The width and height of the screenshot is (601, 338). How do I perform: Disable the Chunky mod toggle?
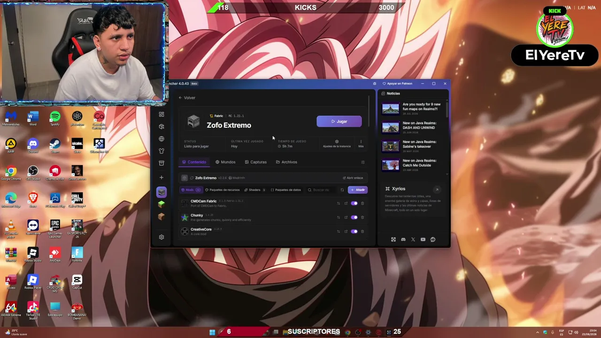(354, 217)
